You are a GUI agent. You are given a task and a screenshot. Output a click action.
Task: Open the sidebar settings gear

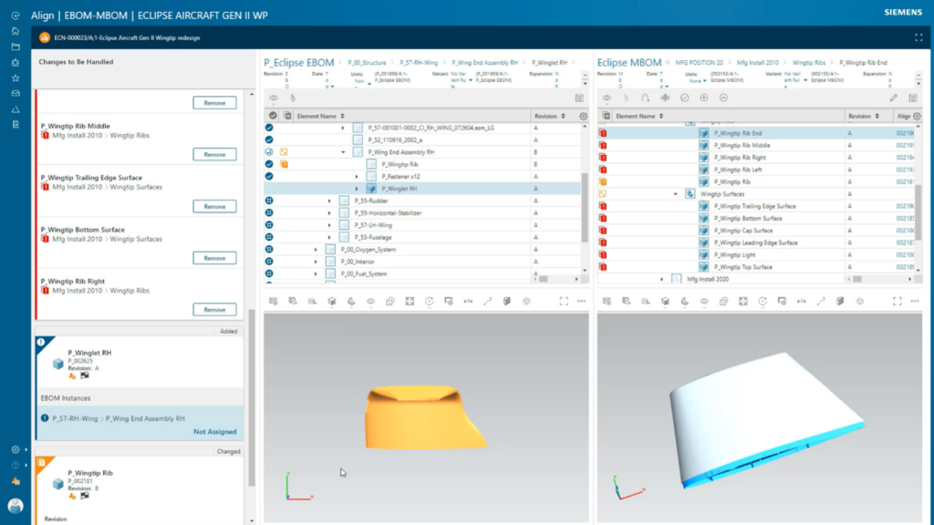point(16,449)
